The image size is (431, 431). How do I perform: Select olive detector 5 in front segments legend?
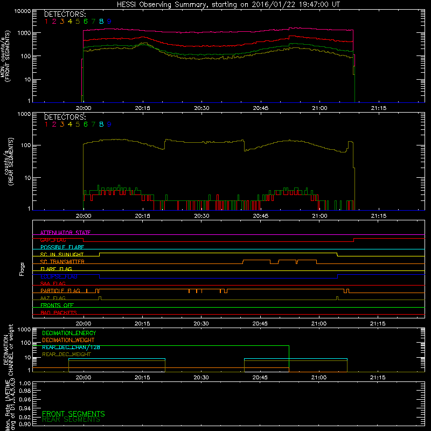(x=78, y=22)
